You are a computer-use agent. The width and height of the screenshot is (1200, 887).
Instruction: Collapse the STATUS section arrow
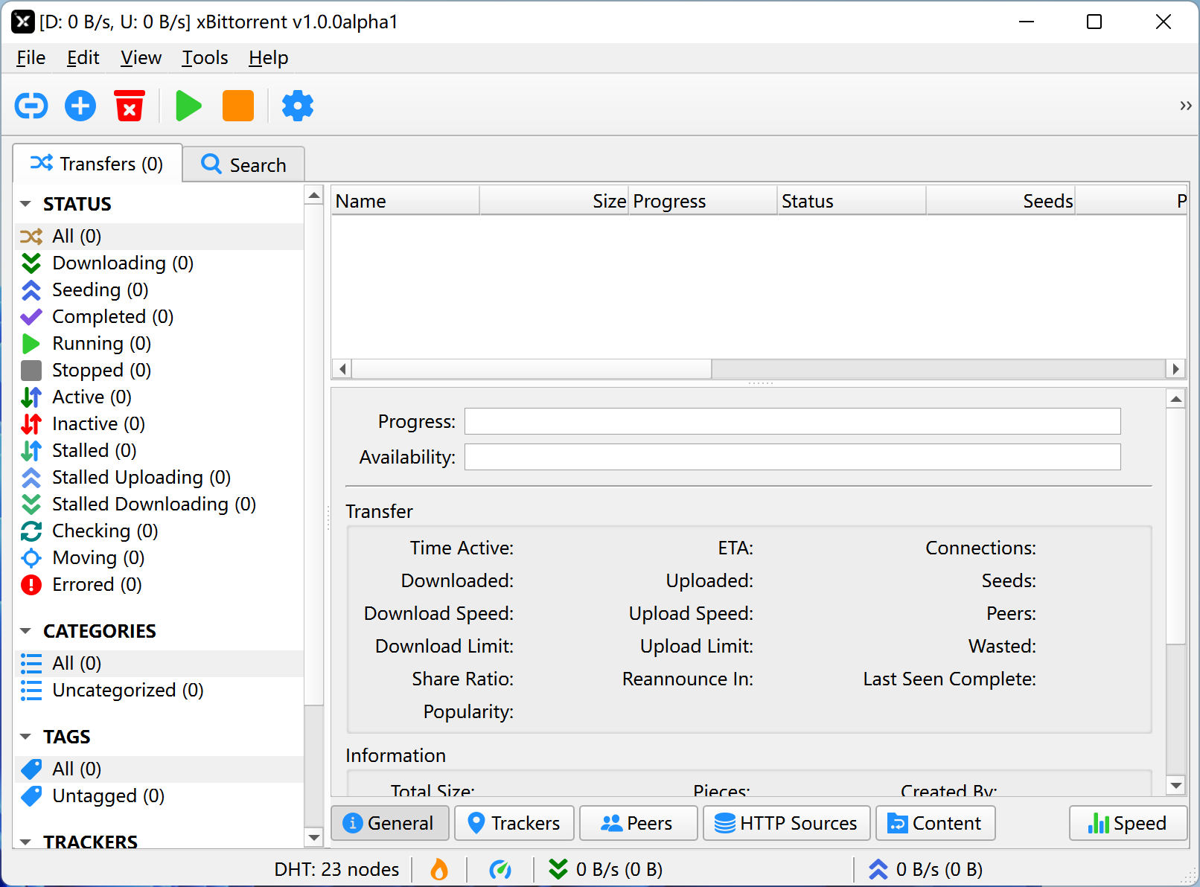pyautogui.click(x=26, y=204)
